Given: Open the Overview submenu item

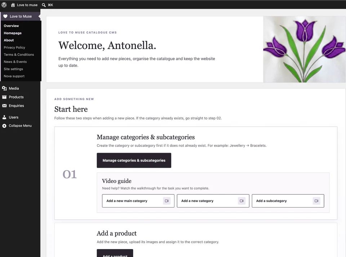Looking at the screenshot, I should (11, 26).
